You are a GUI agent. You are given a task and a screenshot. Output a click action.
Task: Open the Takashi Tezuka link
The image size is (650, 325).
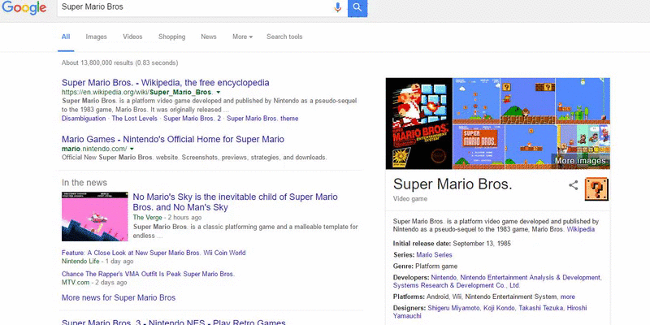[x=540, y=308]
